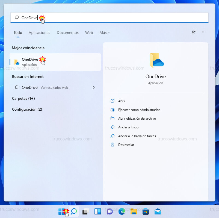Switch to the Aplicaciones tab
The height and width of the screenshot is (218, 219).
(x=39, y=33)
